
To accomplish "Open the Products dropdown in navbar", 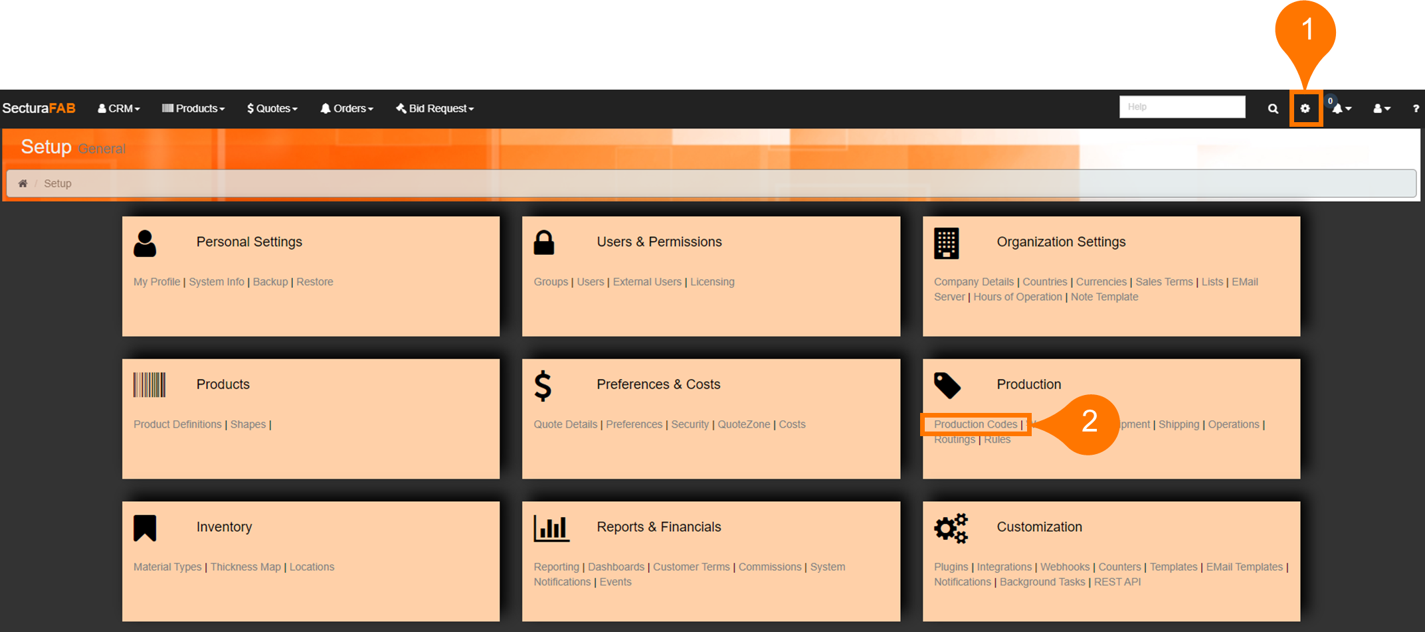I will (193, 108).
